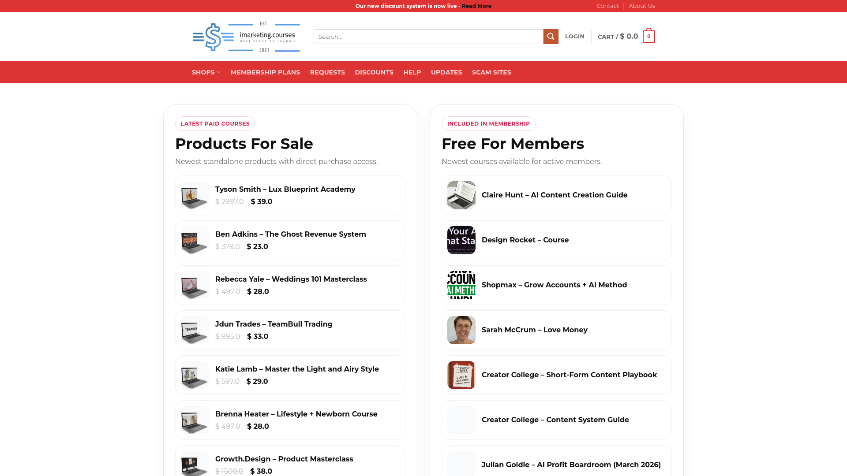The height and width of the screenshot is (476, 847).
Task: Open the UPDATES menu item
Action: click(x=446, y=72)
